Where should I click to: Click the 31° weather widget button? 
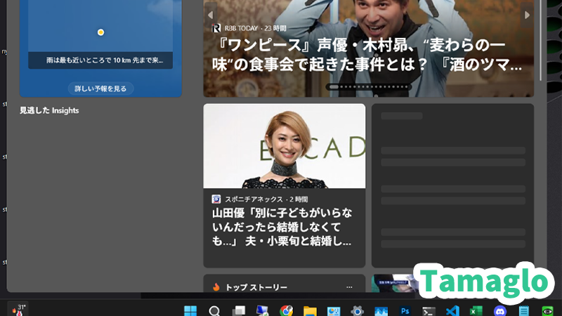[18, 310]
